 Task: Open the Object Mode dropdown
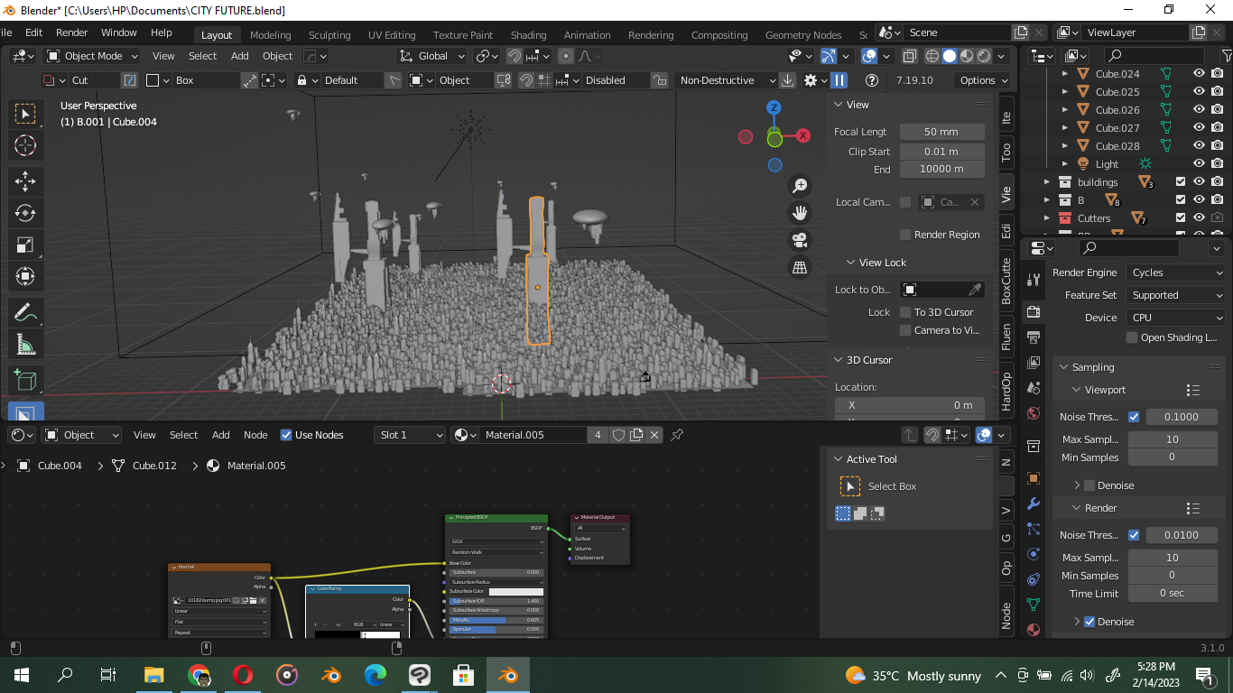point(90,56)
